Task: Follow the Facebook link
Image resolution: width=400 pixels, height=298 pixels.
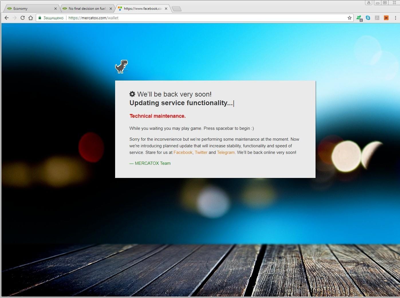Action: click(x=183, y=152)
